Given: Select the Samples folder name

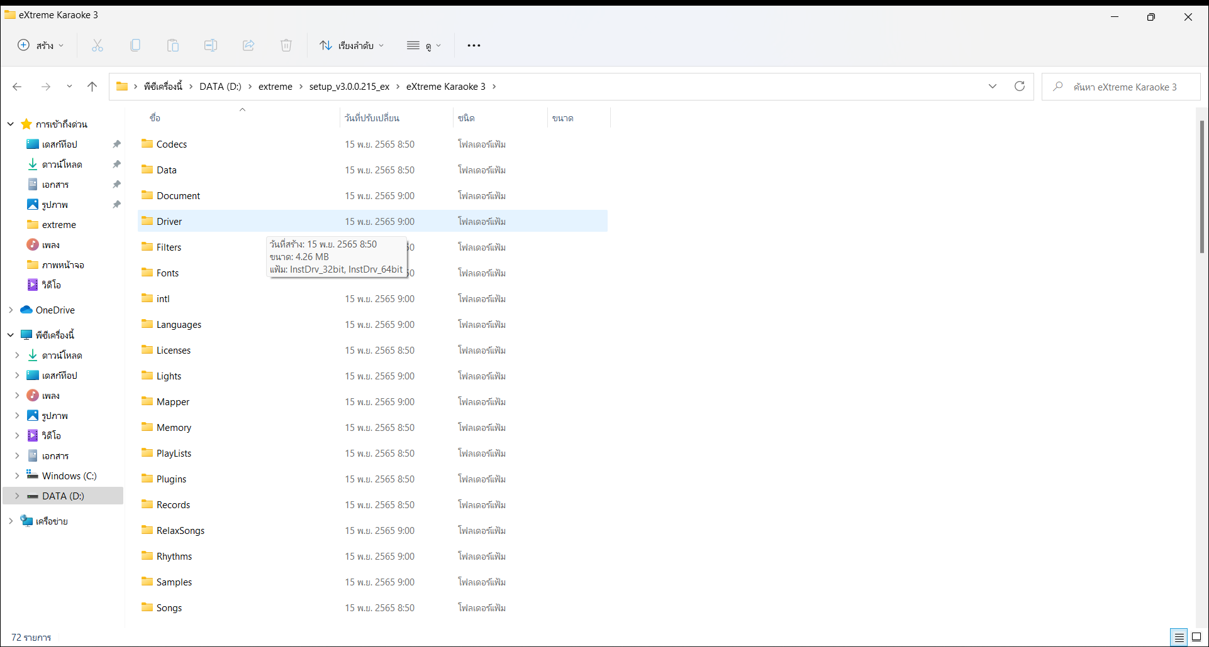Looking at the screenshot, I should pyautogui.click(x=174, y=582).
